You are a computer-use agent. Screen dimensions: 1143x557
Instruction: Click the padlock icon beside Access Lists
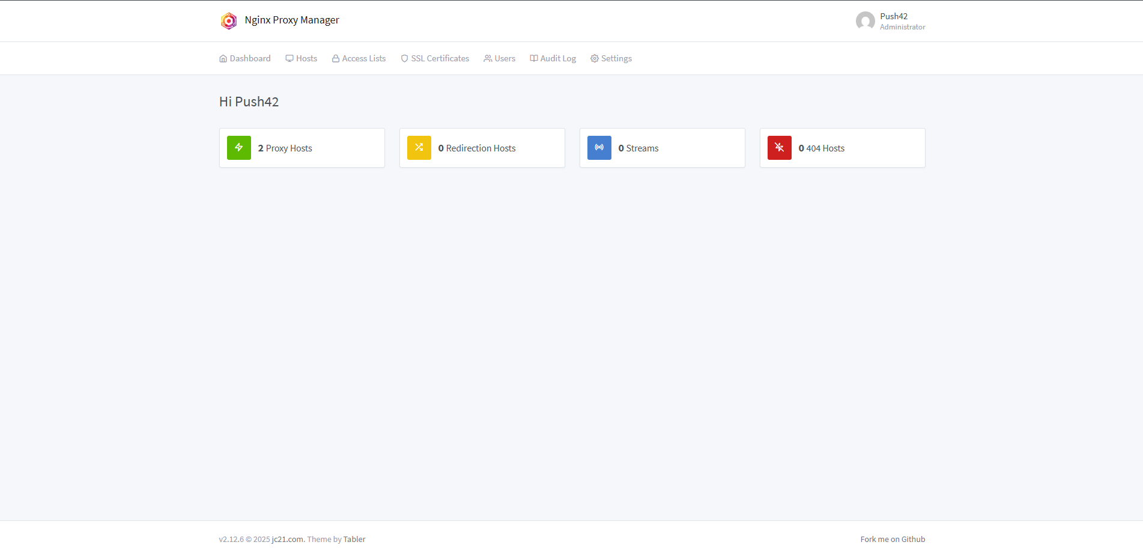pyautogui.click(x=336, y=58)
